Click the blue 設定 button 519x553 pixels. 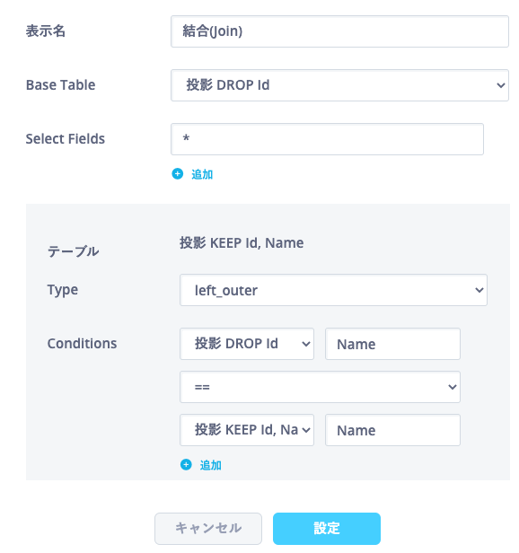pos(327,528)
